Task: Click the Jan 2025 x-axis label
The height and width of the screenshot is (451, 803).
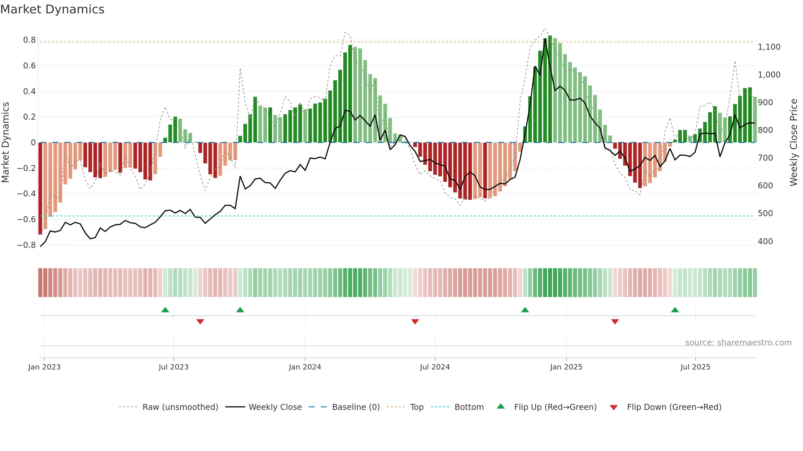Action: coord(566,367)
